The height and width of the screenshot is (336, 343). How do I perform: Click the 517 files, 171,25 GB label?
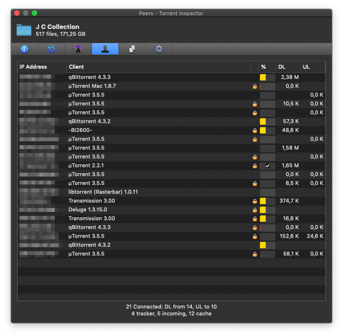click(x=61, y=34)
